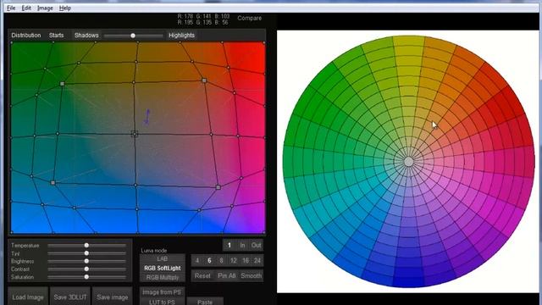
Task: Toggle the In button
Action: coord(242,245)
